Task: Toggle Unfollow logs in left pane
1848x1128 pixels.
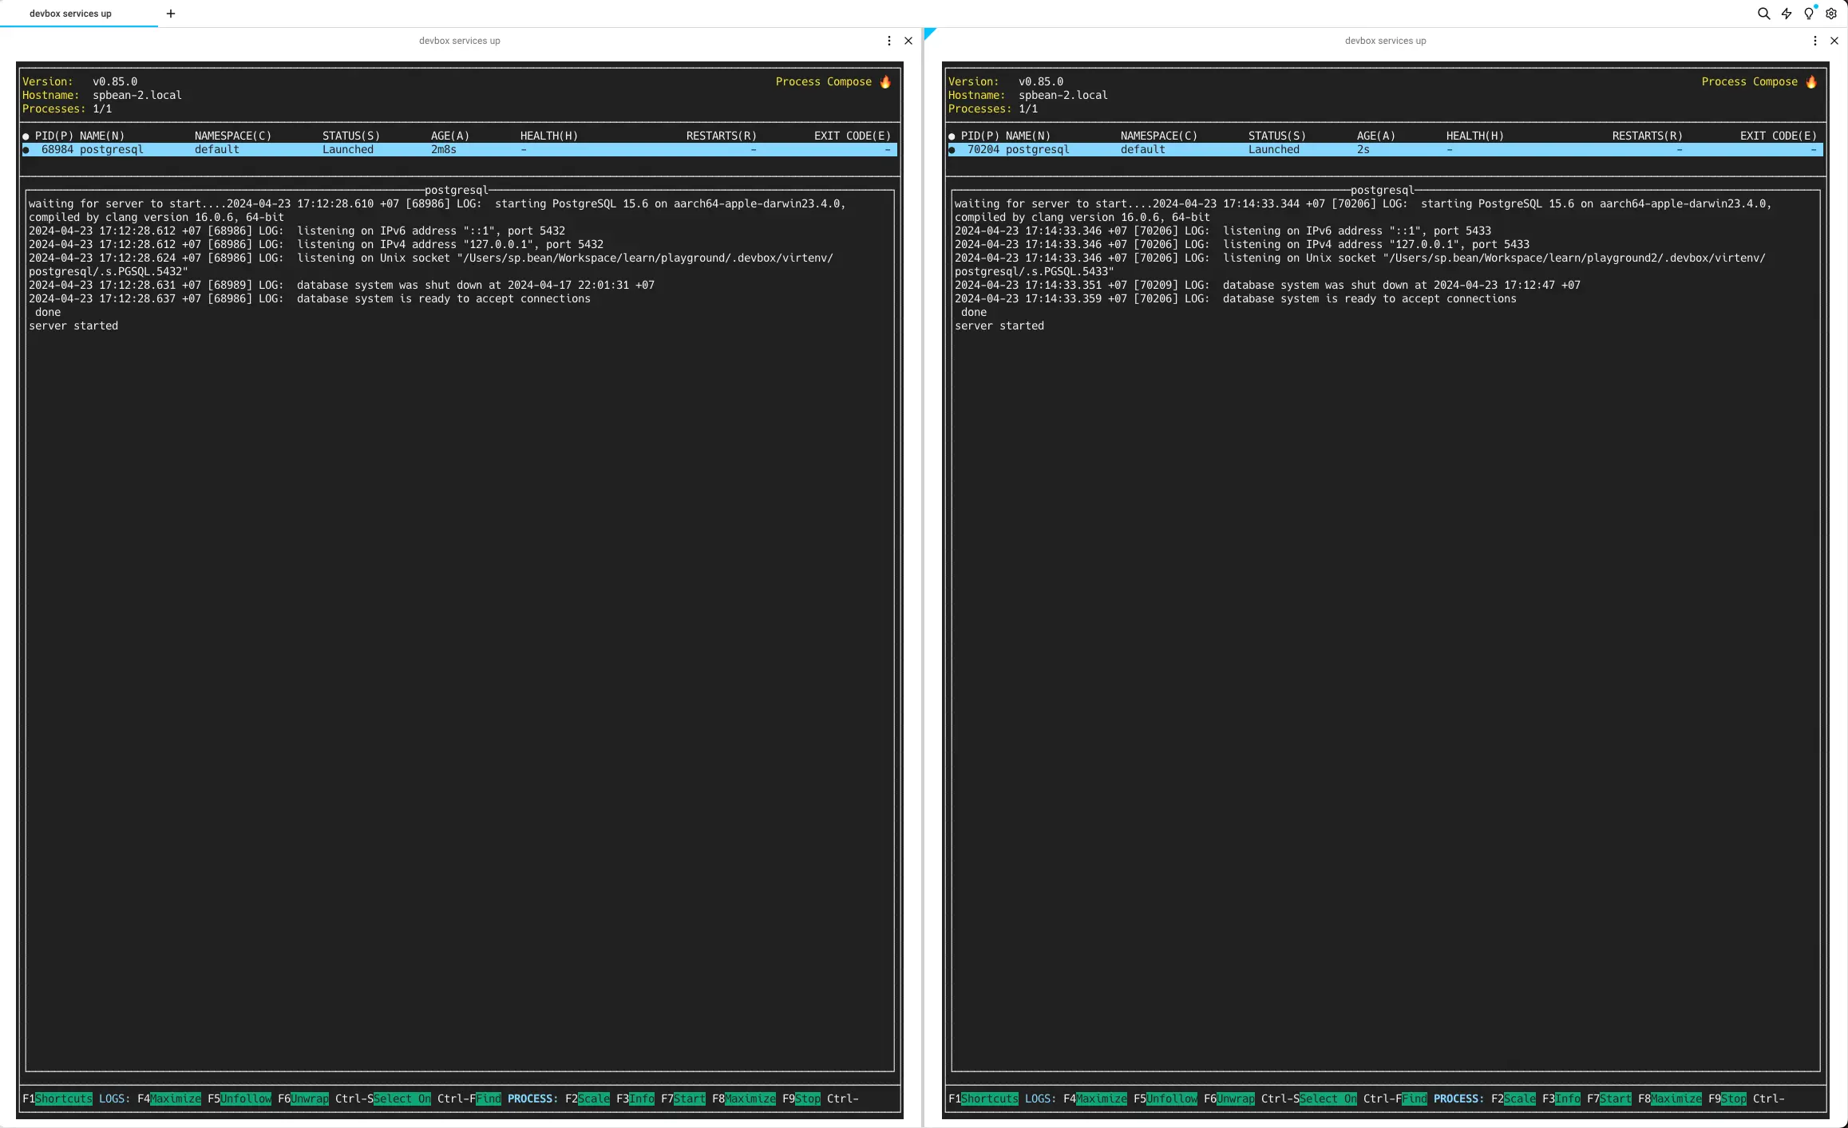Action: coord(246,1098)
